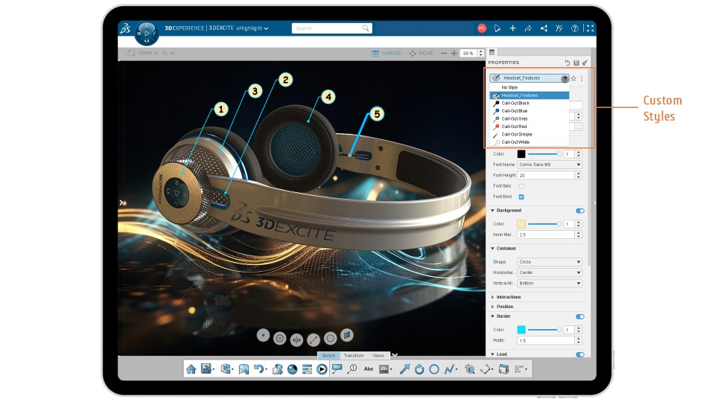The height and width of the screenshot is (402, 715).
Task: Open the Vertical alignment dropdown showing Bottom
Action: coord(550,283)
